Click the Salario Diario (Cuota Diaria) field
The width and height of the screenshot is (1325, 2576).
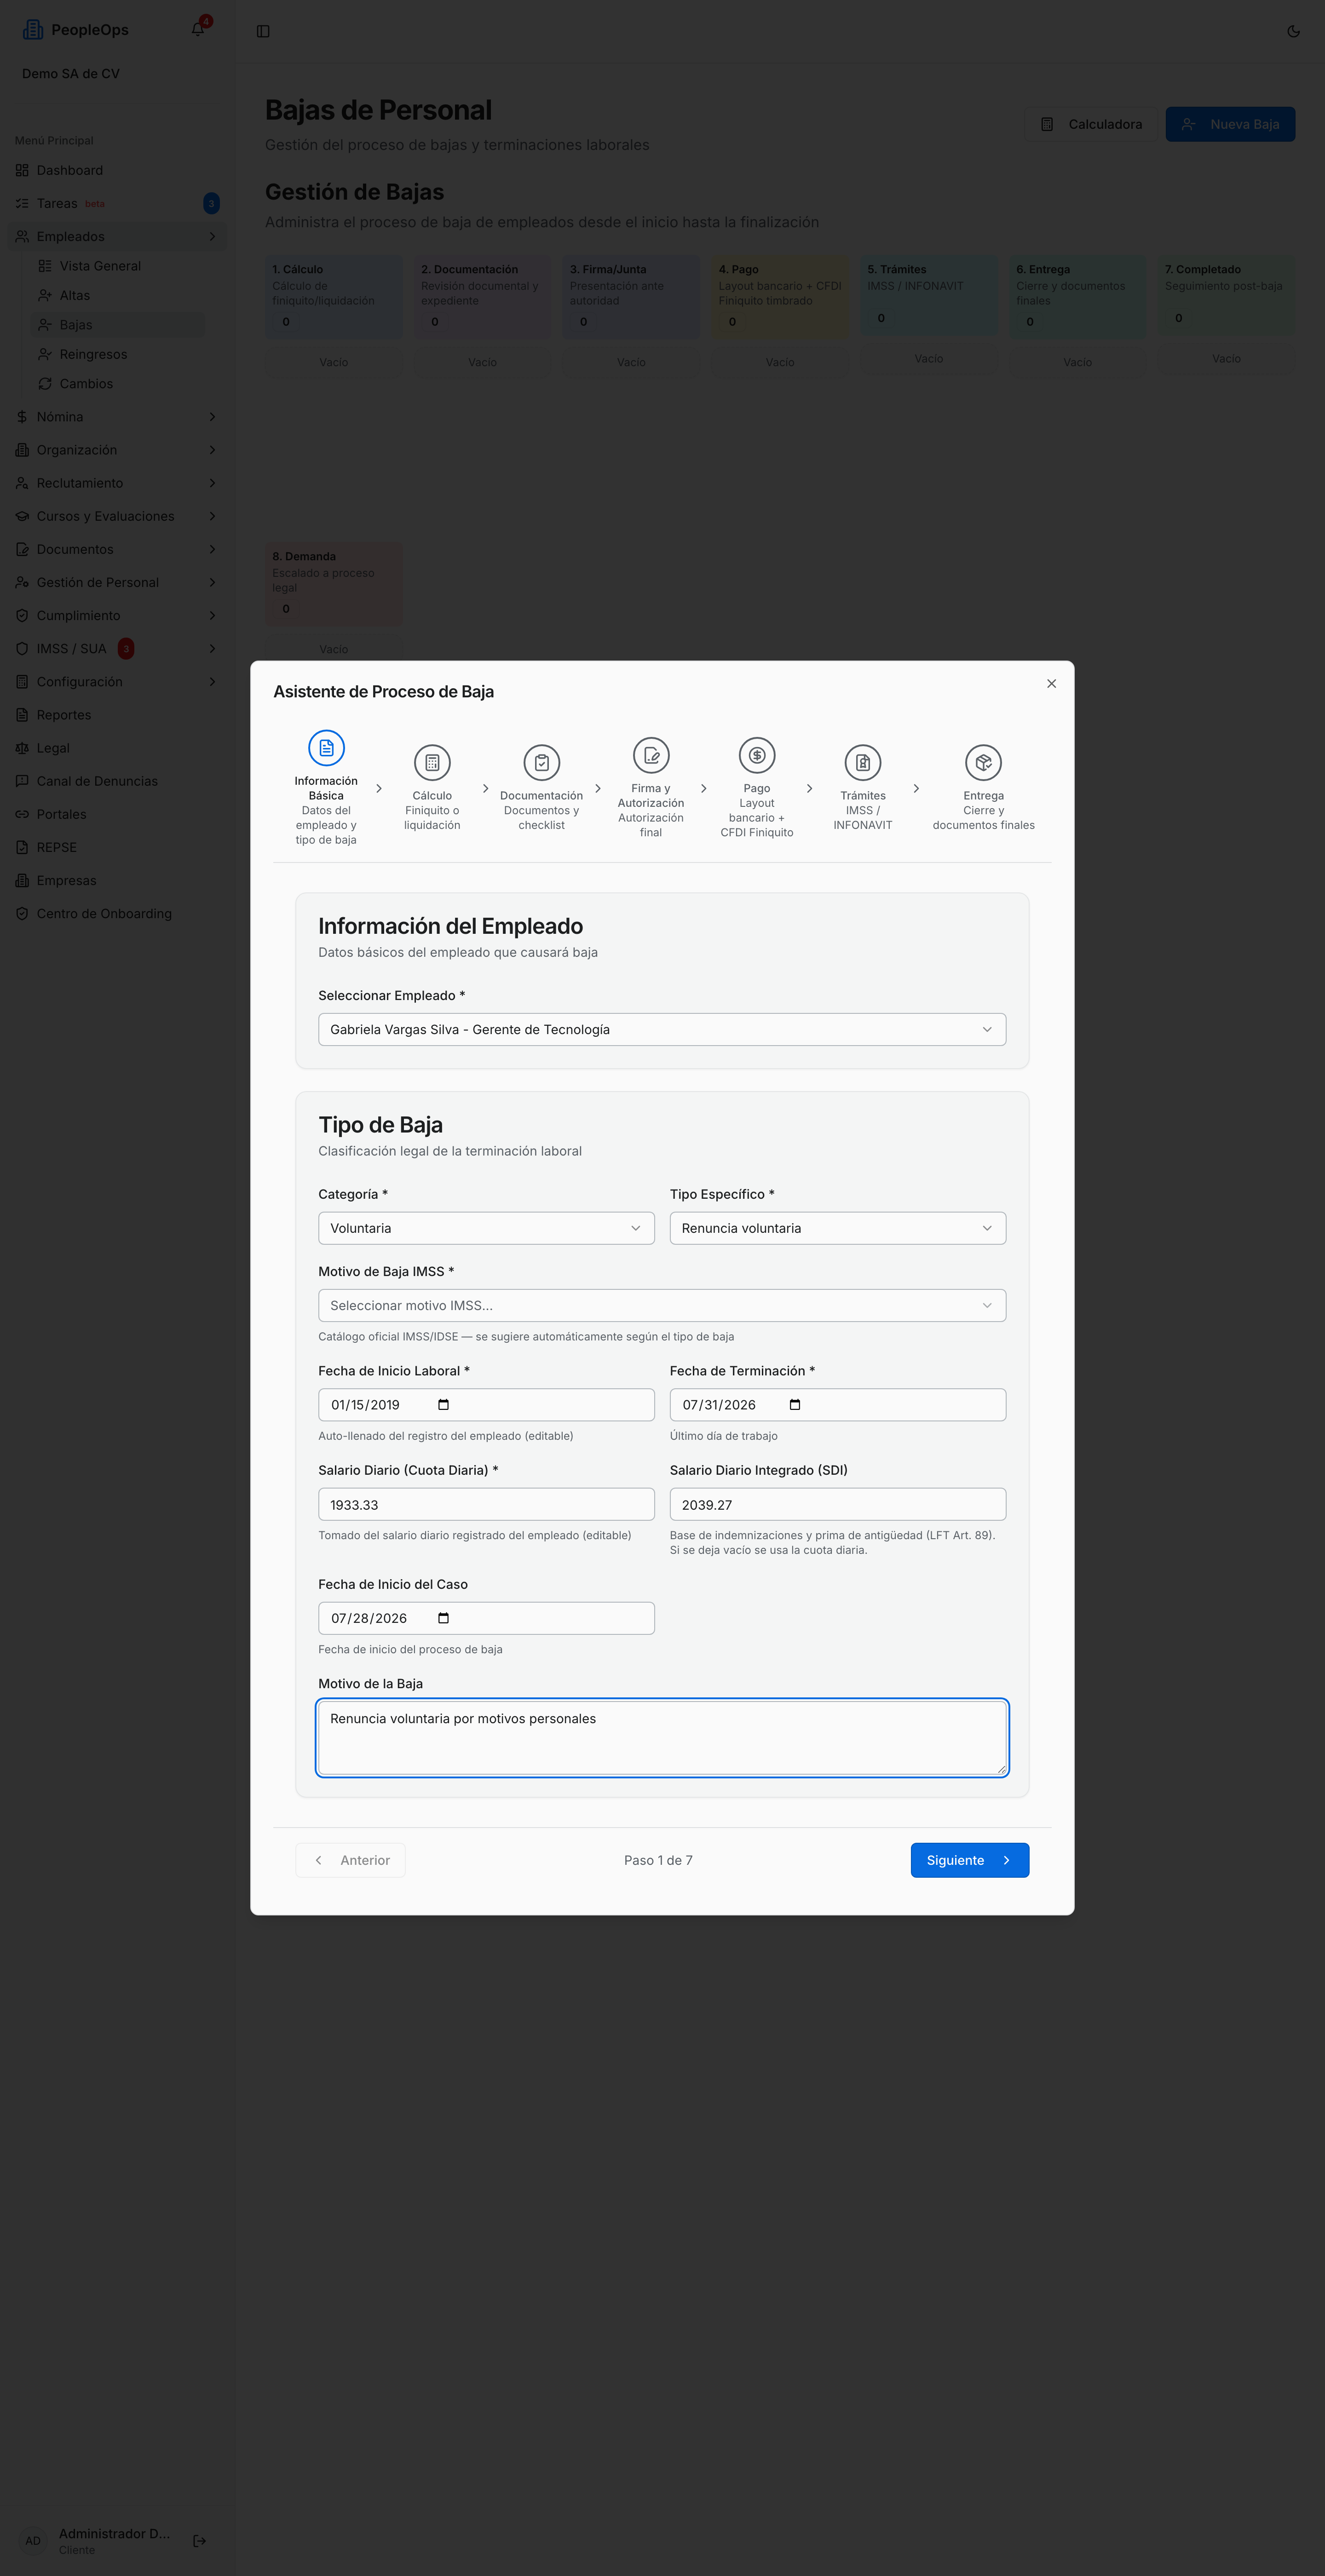point(486,1504)
